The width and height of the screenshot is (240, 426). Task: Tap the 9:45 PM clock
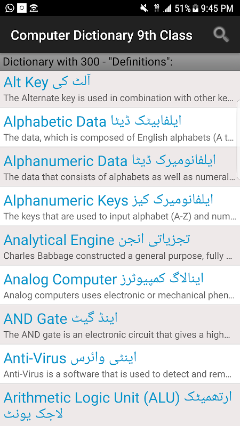[x=217, y=9]
